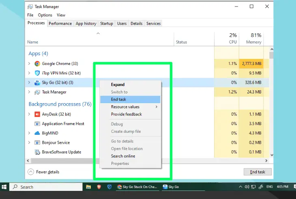Click the BraveSoftware Update icon

pyautogui.click(x=37, y=152)
